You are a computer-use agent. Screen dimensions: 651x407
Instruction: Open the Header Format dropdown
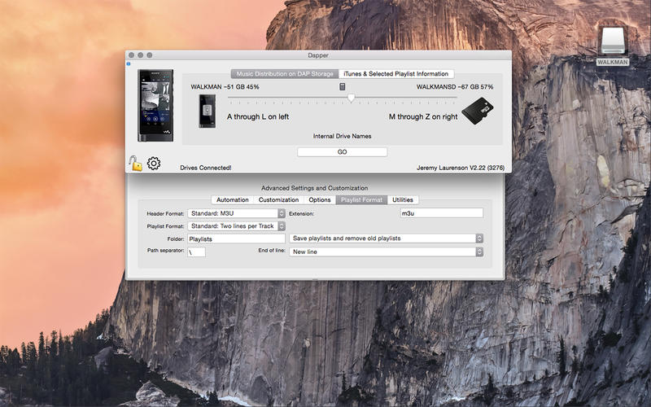[x=236, y=213]
